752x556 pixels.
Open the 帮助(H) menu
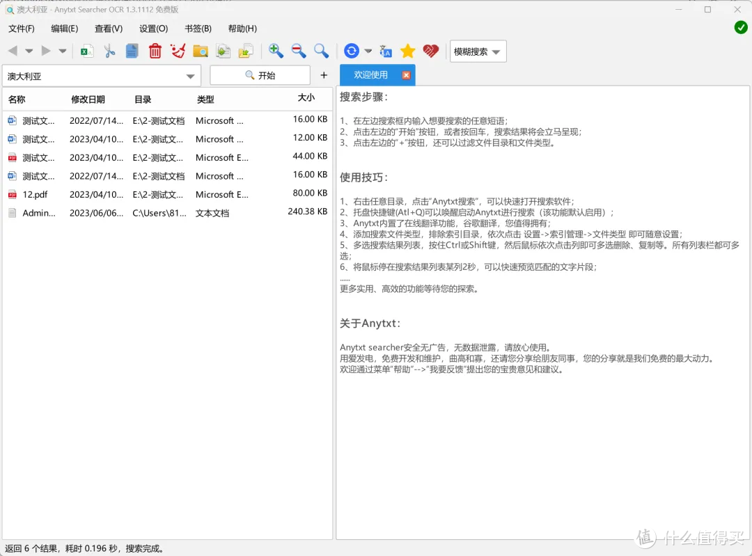click(243, 29)
